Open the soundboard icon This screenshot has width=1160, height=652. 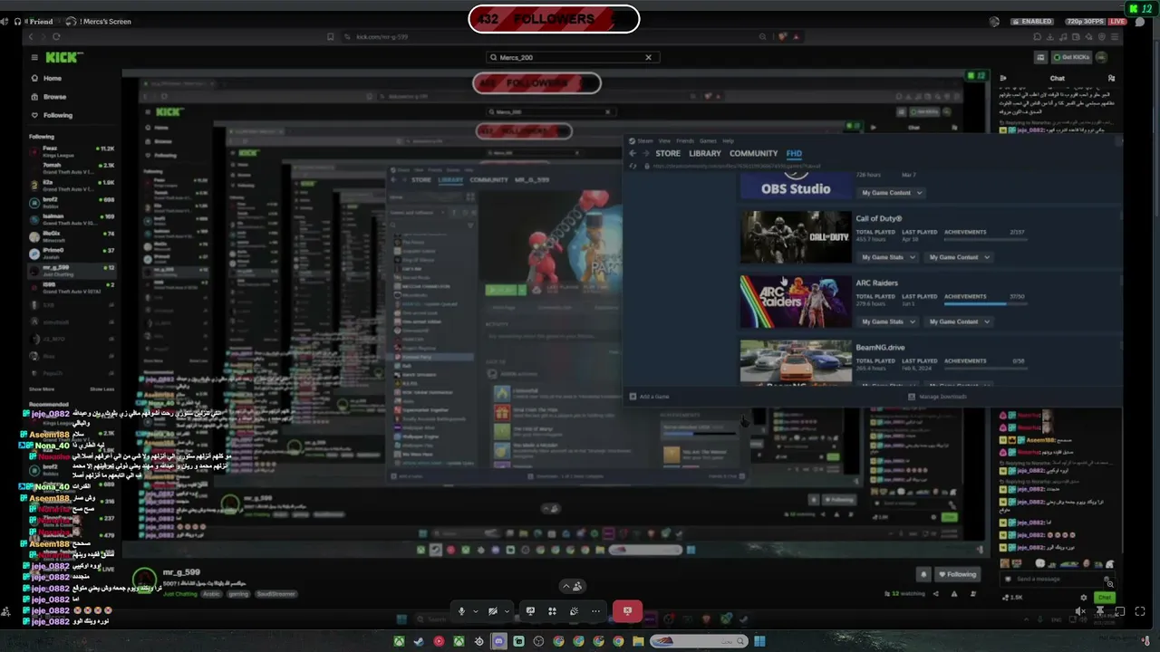[574, 611]
